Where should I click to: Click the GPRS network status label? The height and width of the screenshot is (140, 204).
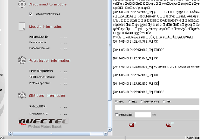tap(42, 77)
